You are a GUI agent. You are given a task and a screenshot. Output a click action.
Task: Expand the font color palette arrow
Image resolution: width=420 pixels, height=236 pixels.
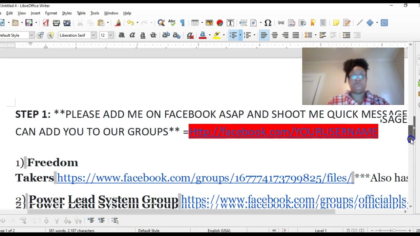210,35
